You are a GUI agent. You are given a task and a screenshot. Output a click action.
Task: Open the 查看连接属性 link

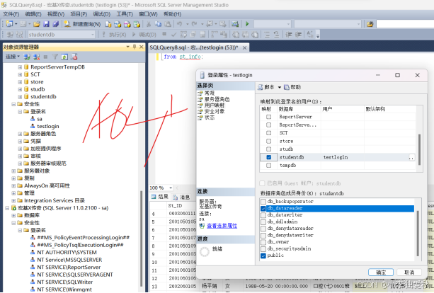[x=222, y=226]
